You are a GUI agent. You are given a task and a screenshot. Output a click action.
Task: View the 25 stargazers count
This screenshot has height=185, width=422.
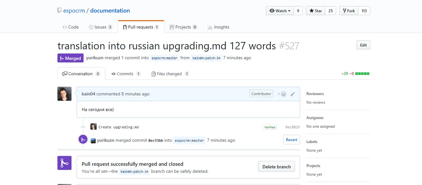331,11
